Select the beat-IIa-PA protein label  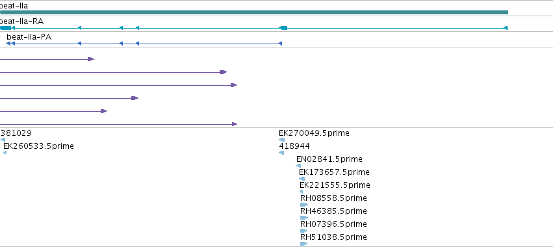coord(29,36)
